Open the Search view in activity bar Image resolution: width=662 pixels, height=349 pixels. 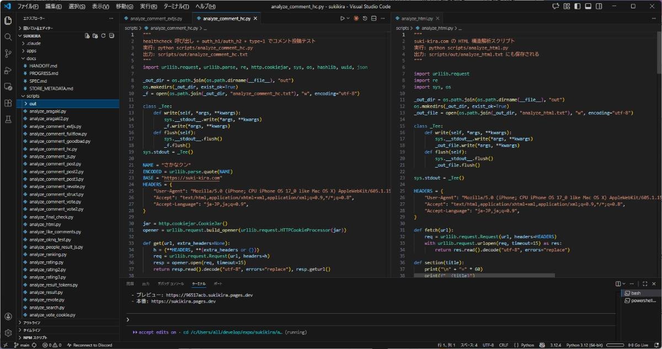8,37
